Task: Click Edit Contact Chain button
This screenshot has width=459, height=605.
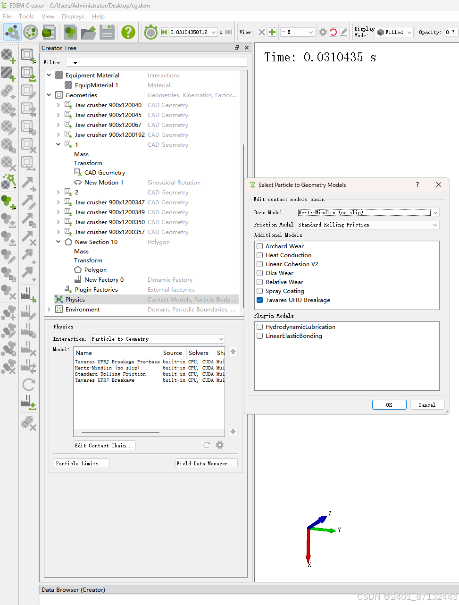Action: tap(104, 445)
